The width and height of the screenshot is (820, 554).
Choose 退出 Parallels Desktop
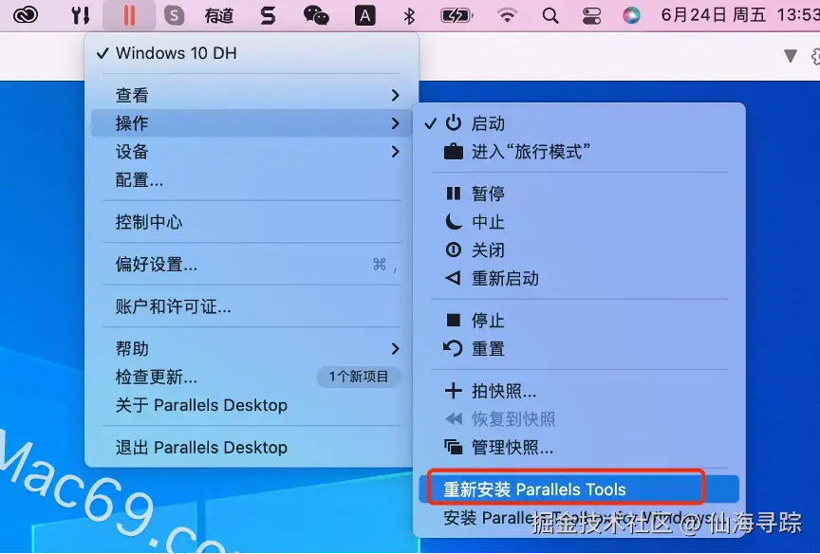(x=252, y=448)
